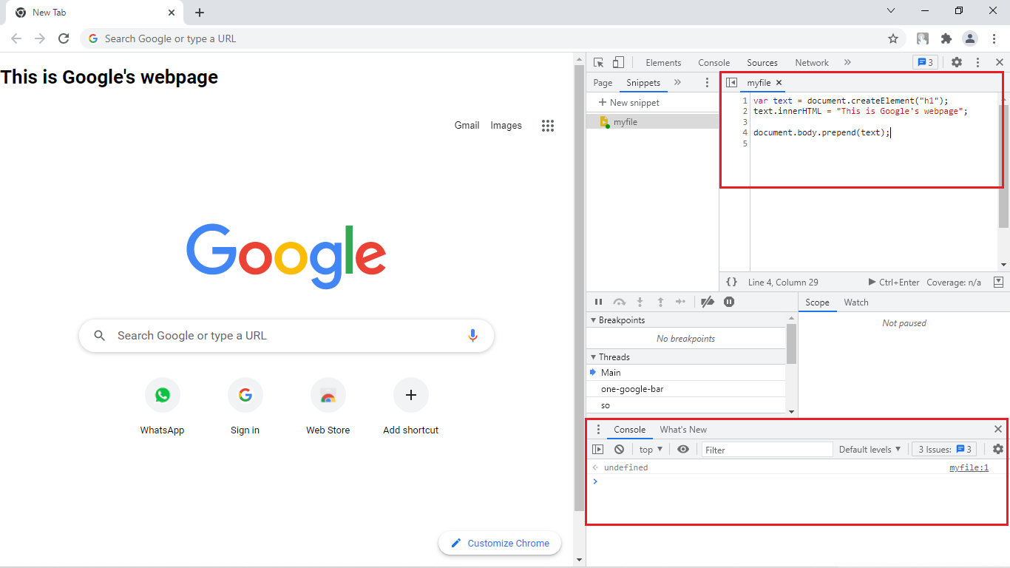Close the console drawer
The width and height of the screenshot is (1010, 568).
coord(998,429)
